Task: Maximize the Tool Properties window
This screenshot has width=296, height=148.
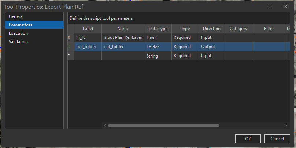Action: [270, 7]
